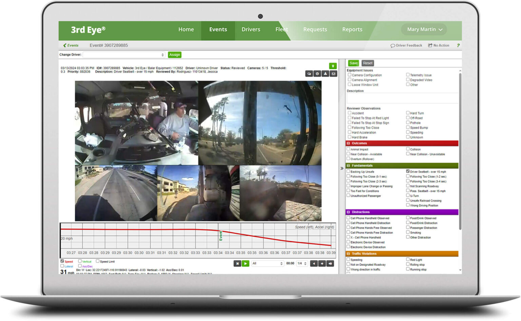Image resolution: width=521 pixels, height=321 pixels.
Task: Click the rightmost loud speaker icon
Action: [330, 263]
